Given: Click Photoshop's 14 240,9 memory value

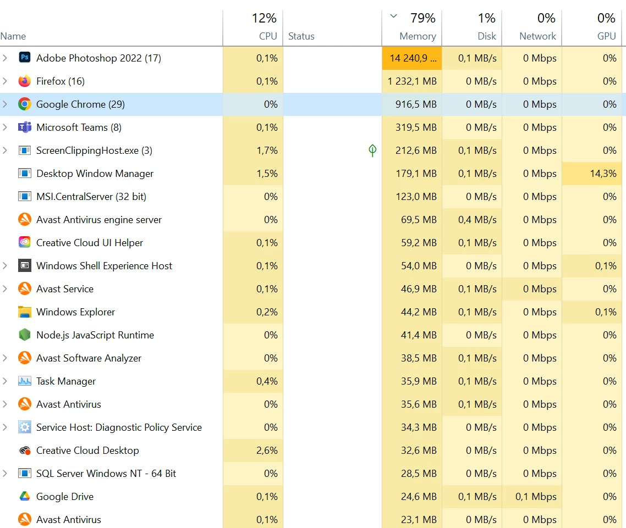Looking at the screenshot, I should click(412, 58).
